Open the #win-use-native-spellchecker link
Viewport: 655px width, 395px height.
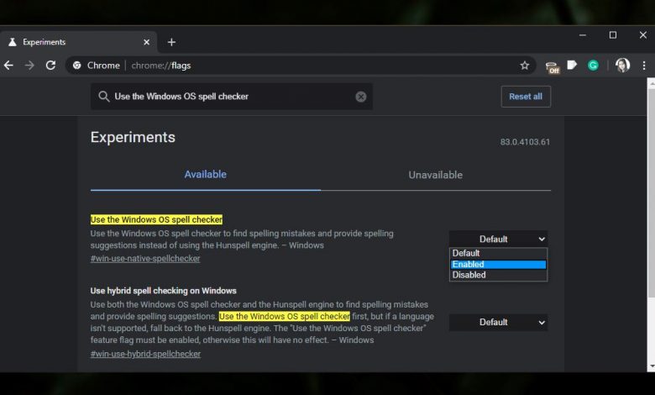point(145,258)
